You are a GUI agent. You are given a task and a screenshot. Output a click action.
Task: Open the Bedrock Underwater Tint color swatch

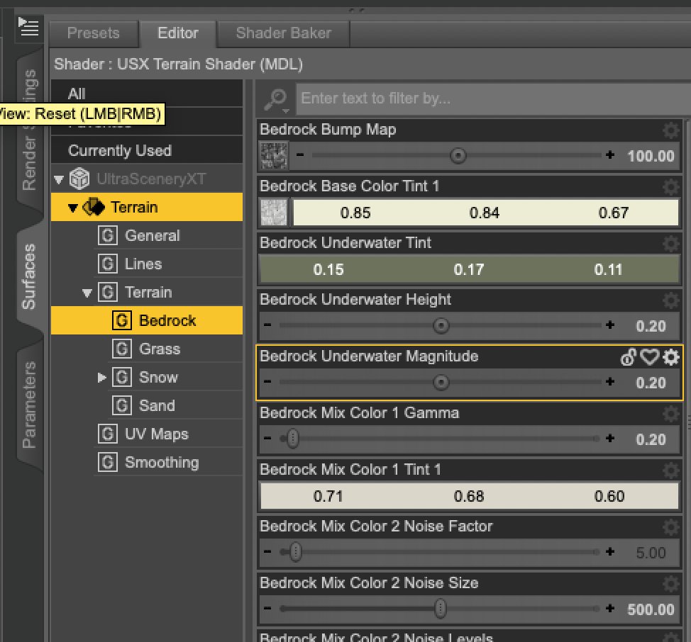click(470, 269)
